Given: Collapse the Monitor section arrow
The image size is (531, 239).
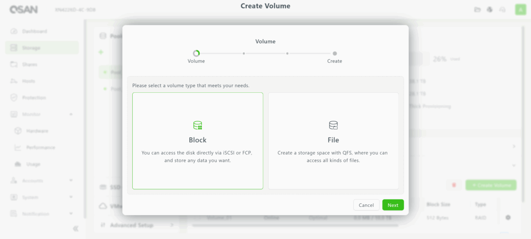Looking at the screenshot, I should (x=71, y=115).
